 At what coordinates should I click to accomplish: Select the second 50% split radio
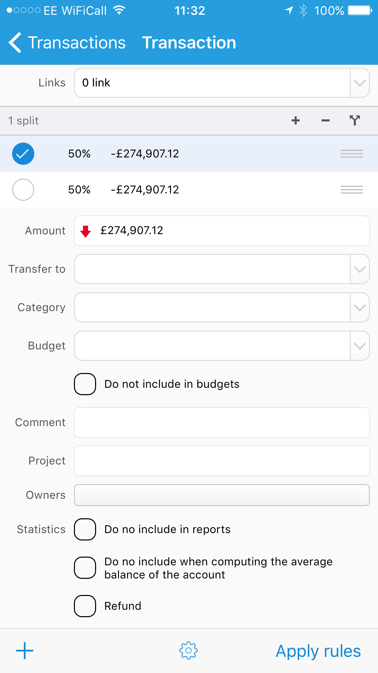pyautogui.click(x=23, y=190)
